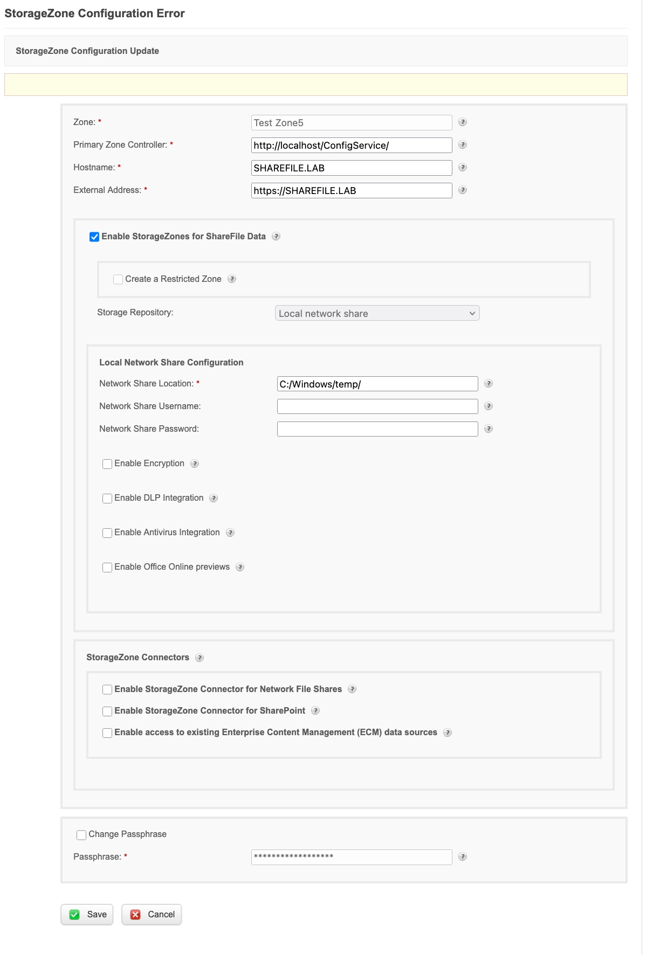
Task: Enable Connector for Network File Shares
Action: point(107,690)
